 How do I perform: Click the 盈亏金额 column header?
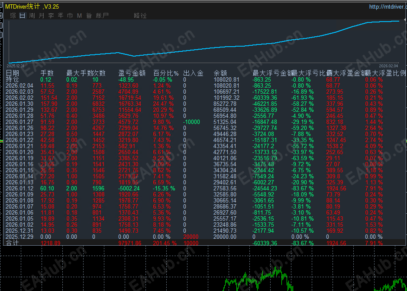132,73
